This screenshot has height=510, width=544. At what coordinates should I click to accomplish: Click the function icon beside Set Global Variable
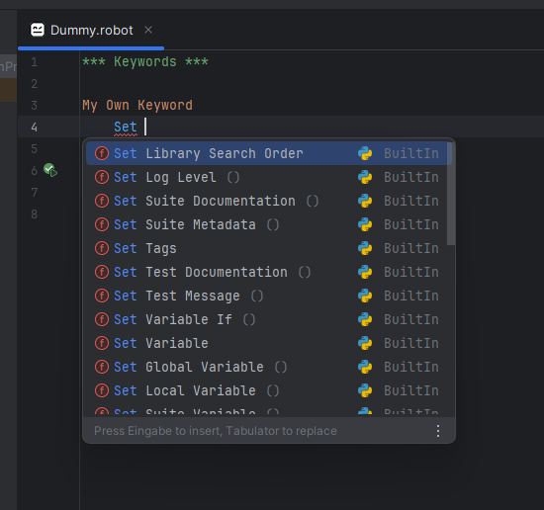coord(102,367)
